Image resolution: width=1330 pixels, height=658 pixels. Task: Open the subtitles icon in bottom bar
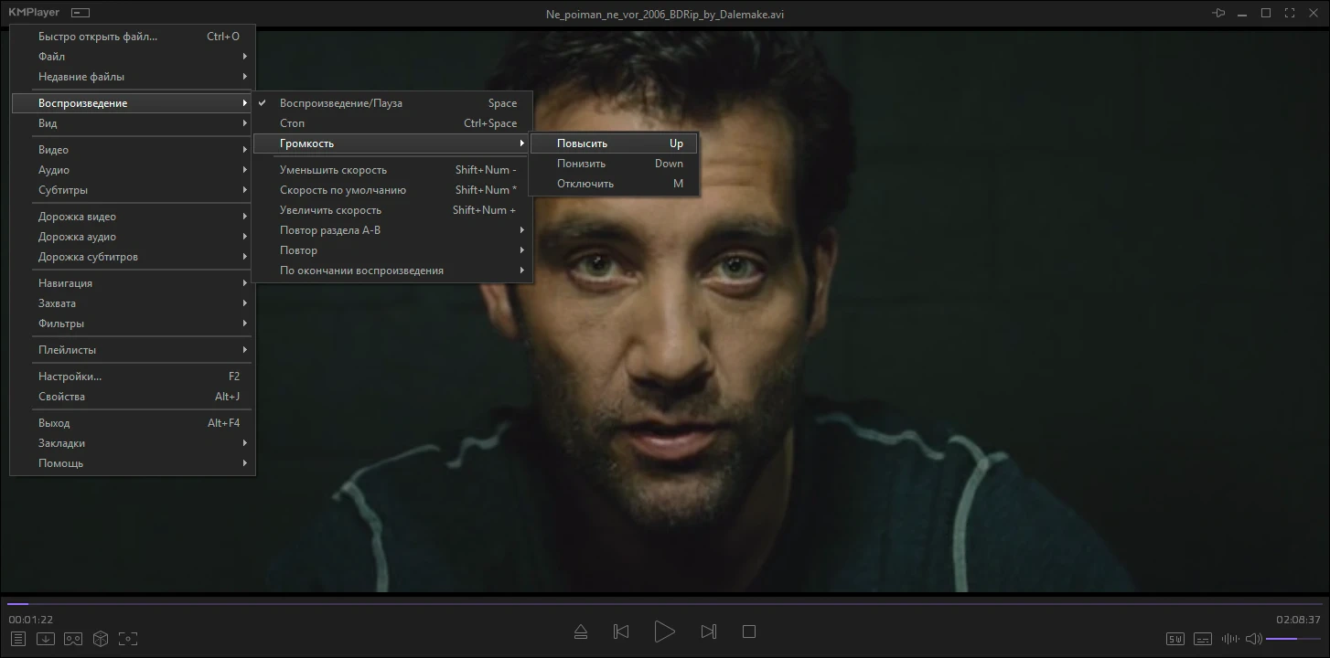(x=1203, y=639)
